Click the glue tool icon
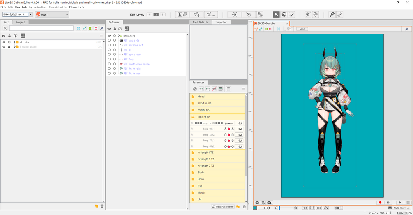 tap(260, 14)
